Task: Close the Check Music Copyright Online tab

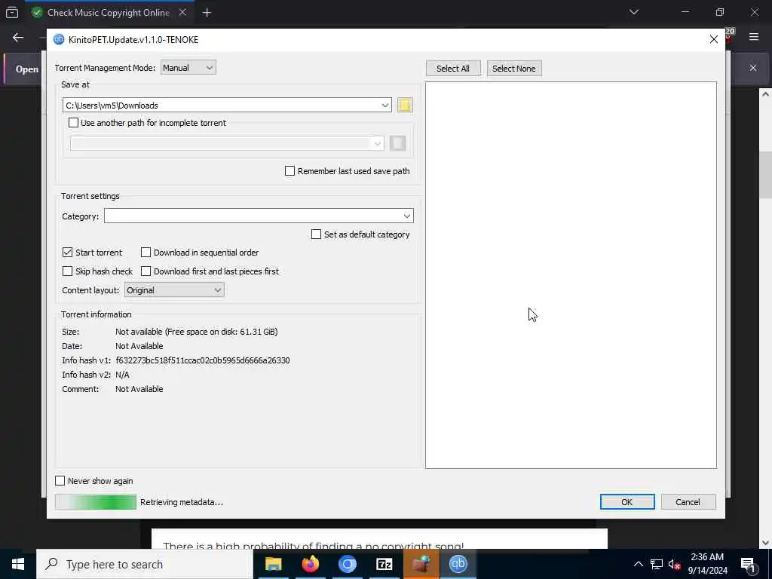Action: [182, 12]
